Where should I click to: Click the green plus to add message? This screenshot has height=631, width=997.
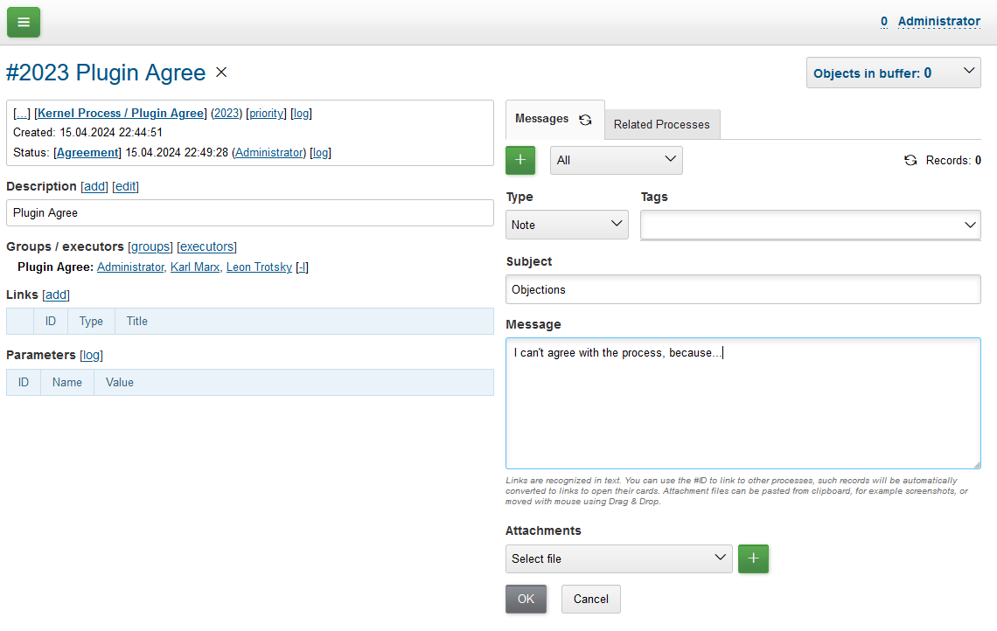click(x=520, y=161)
